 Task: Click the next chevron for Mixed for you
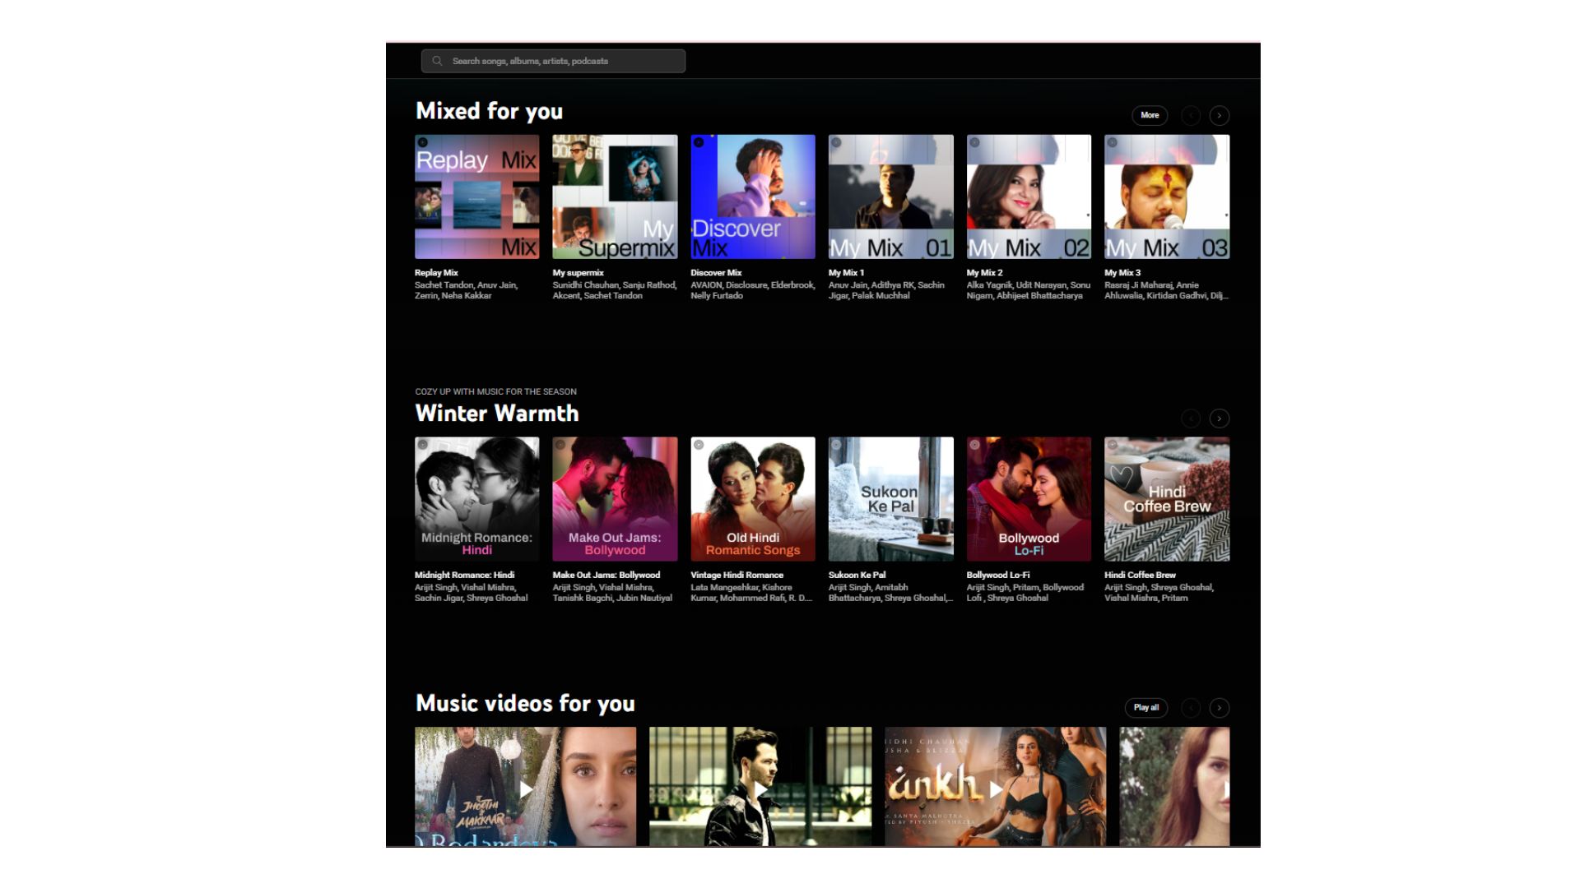(1220, 115)
